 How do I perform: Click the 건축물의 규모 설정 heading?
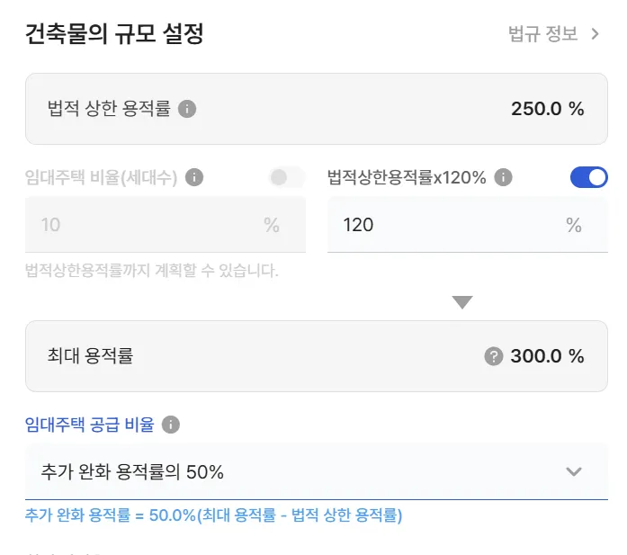[x=115, y=35]
